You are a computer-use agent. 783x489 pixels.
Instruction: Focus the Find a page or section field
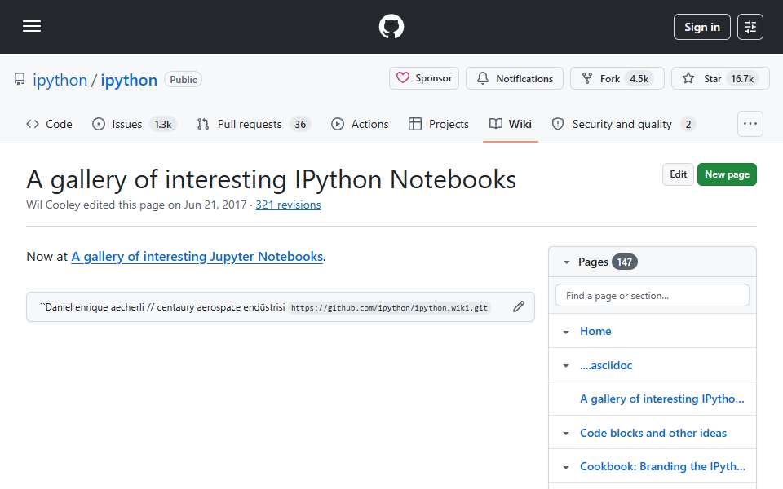click(652, 295)
